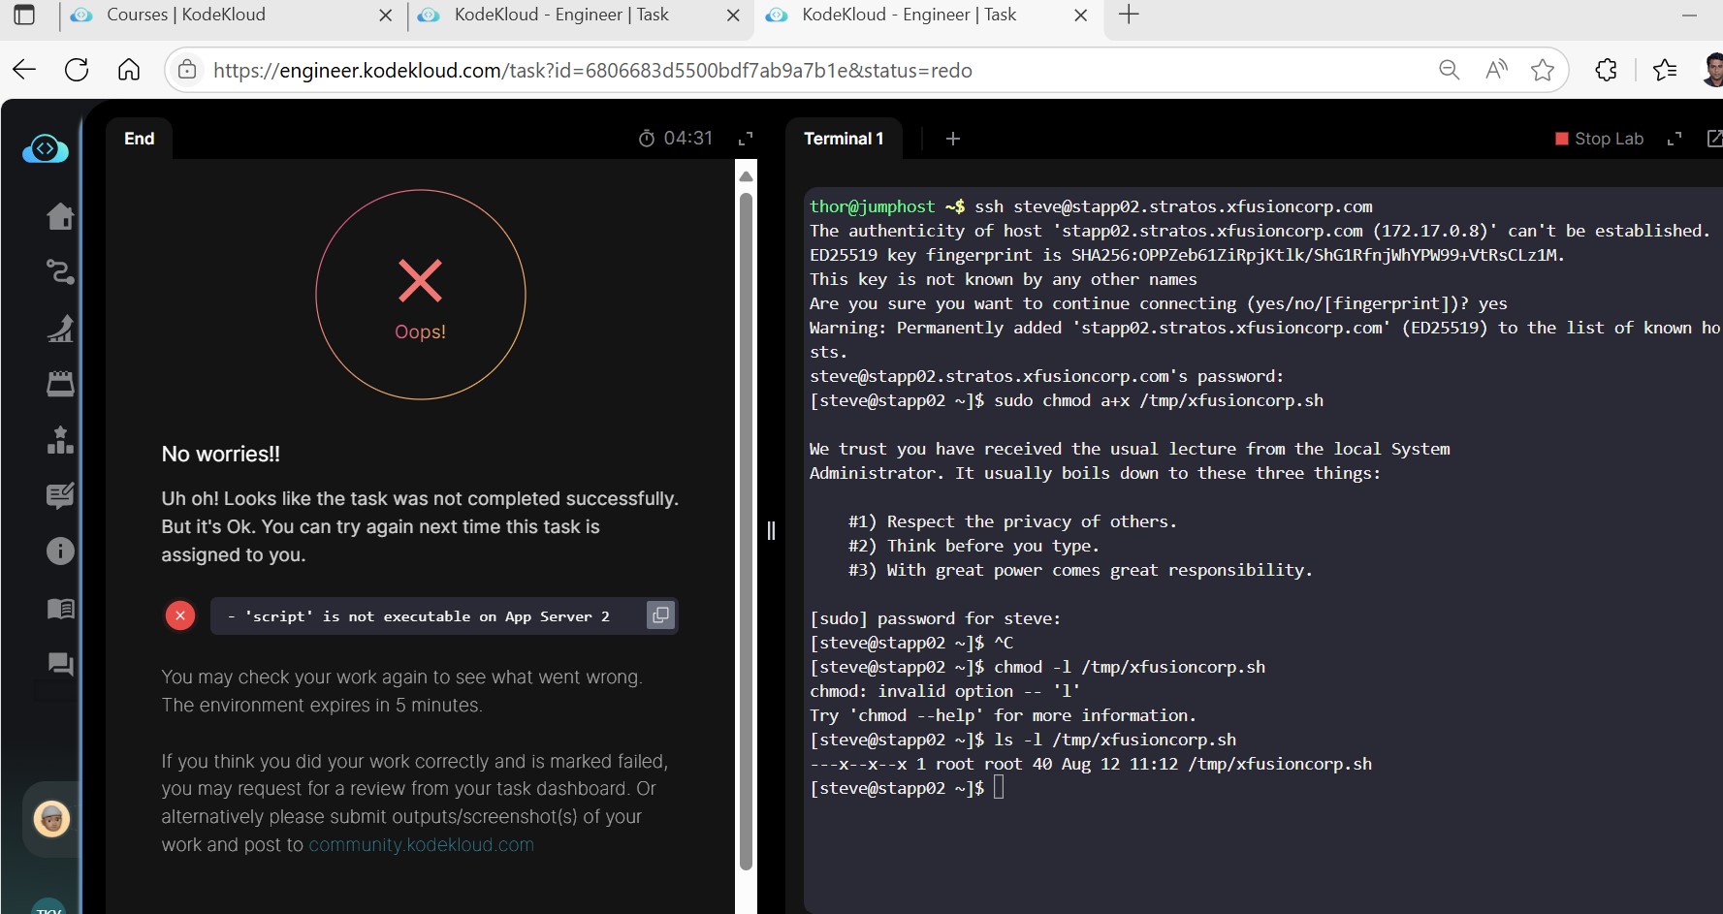Add a new terminal tab
Viewport: 1723px width, 914px height.
pyautogui.click(x=952, y=139)
